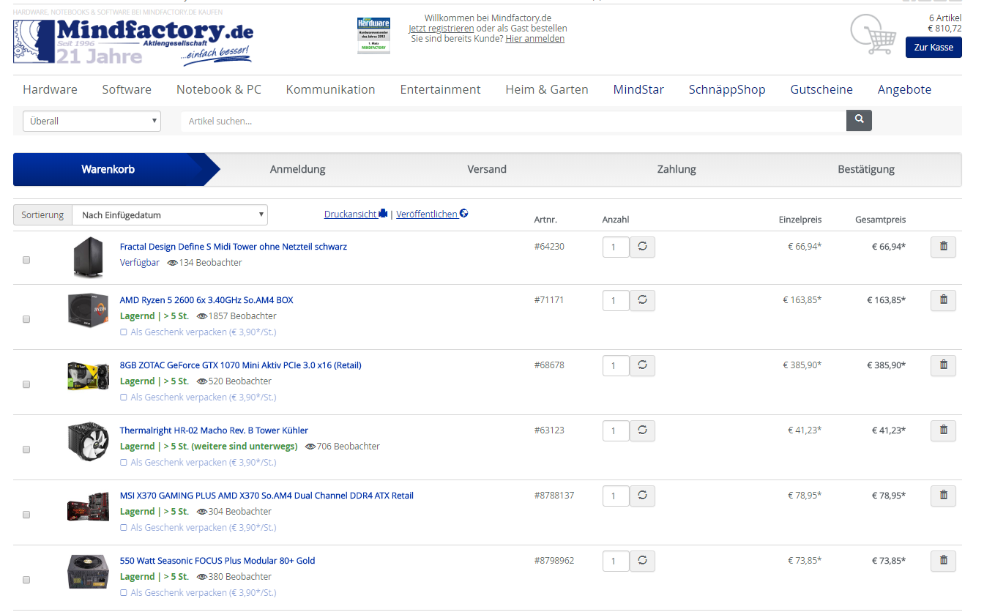Click the Mindfactory.de logo

tap(134, 42)
